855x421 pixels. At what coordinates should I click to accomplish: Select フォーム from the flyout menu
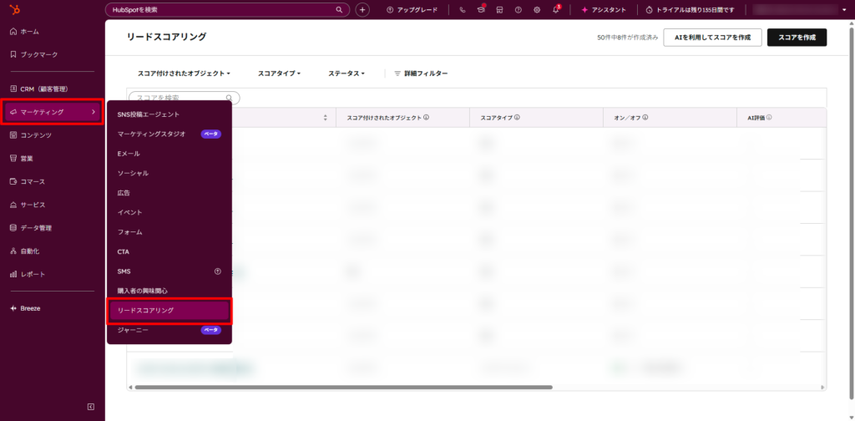[129, 231]
